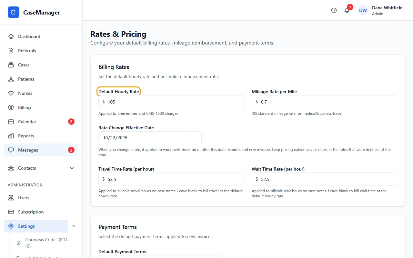Image resolution: width=413 pixels, height=258 pixels.
Task: Collapse the Settings submenu chevron
Action: coord(73,226)
